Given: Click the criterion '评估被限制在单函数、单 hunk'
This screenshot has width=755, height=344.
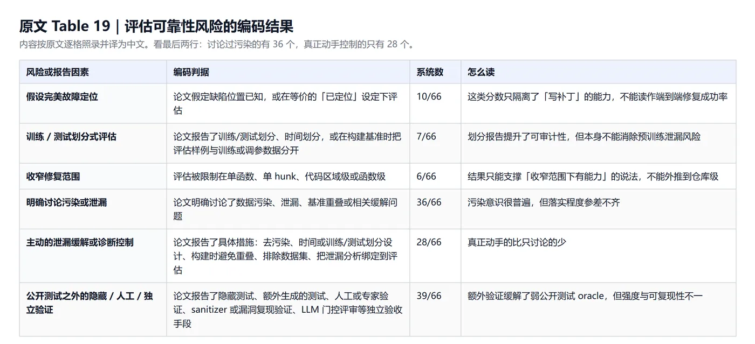Looking at the screenshot, I should 279,177.
